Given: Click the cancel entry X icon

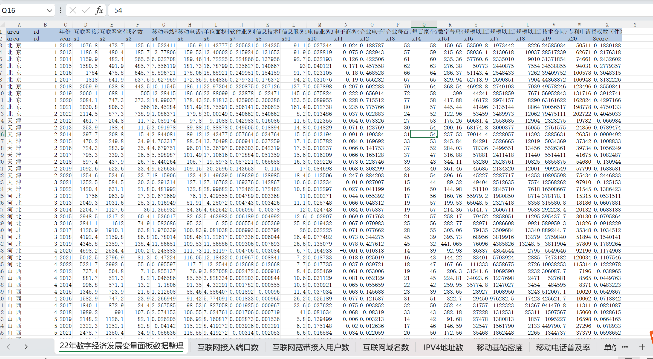Looking at the screenshot, I should pos(73,10).
